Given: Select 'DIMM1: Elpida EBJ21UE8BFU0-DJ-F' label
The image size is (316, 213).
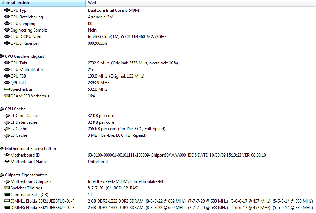Looking at the screenshot, I should [42, 201].
